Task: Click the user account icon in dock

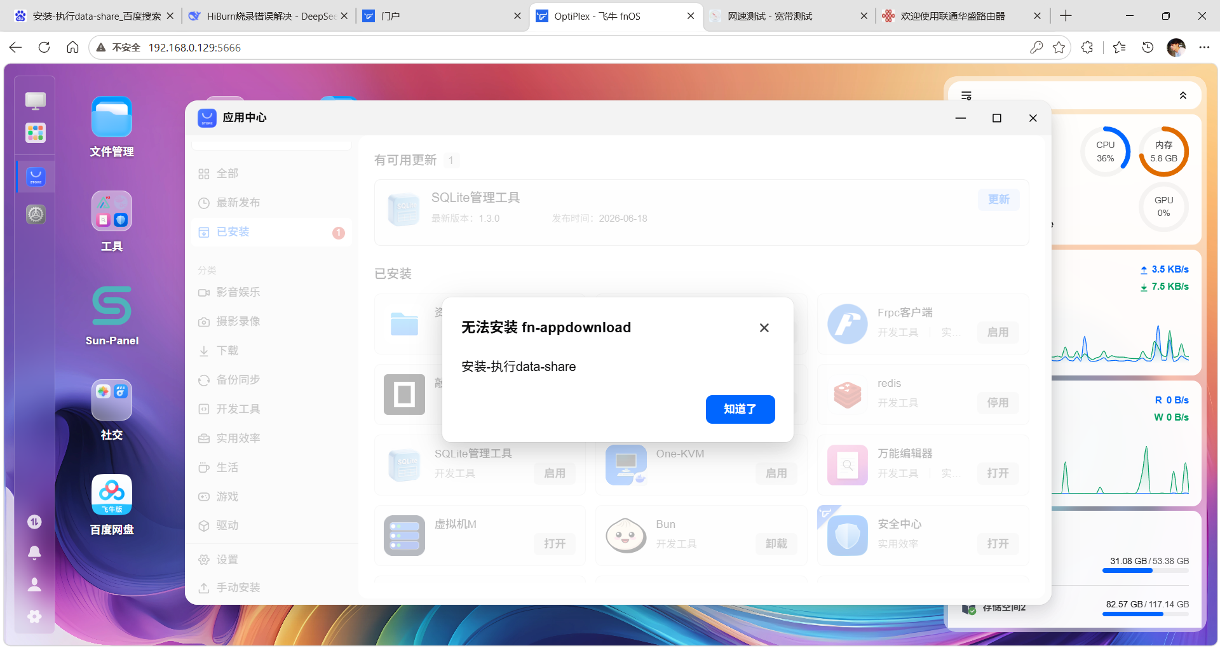Action: (x=35, y=584)
